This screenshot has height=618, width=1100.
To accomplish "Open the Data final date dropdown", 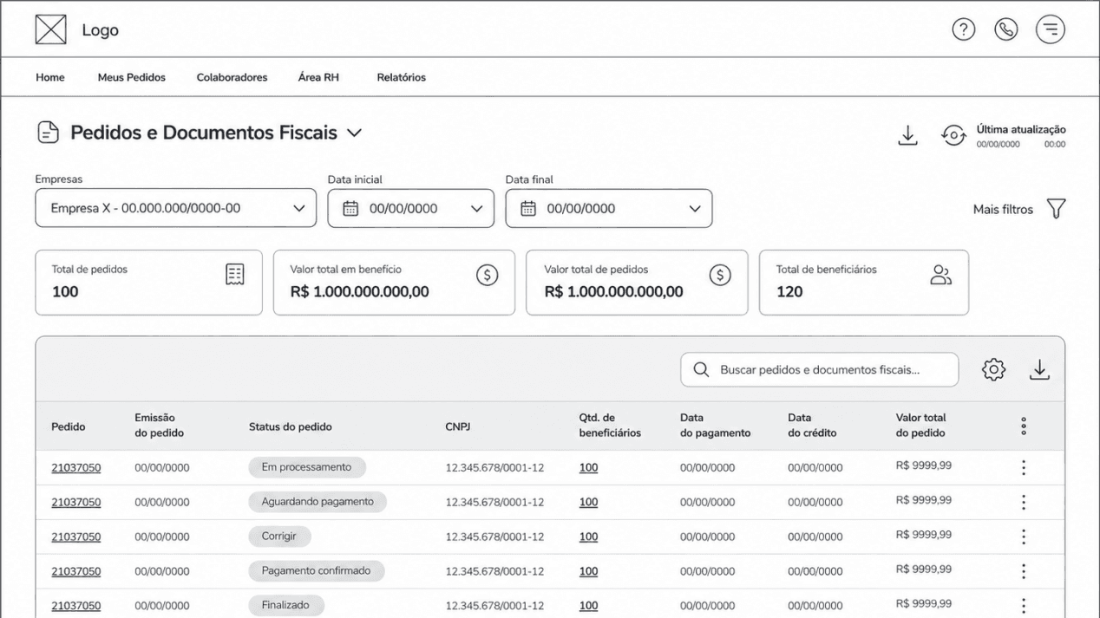I will pos(609,208).
